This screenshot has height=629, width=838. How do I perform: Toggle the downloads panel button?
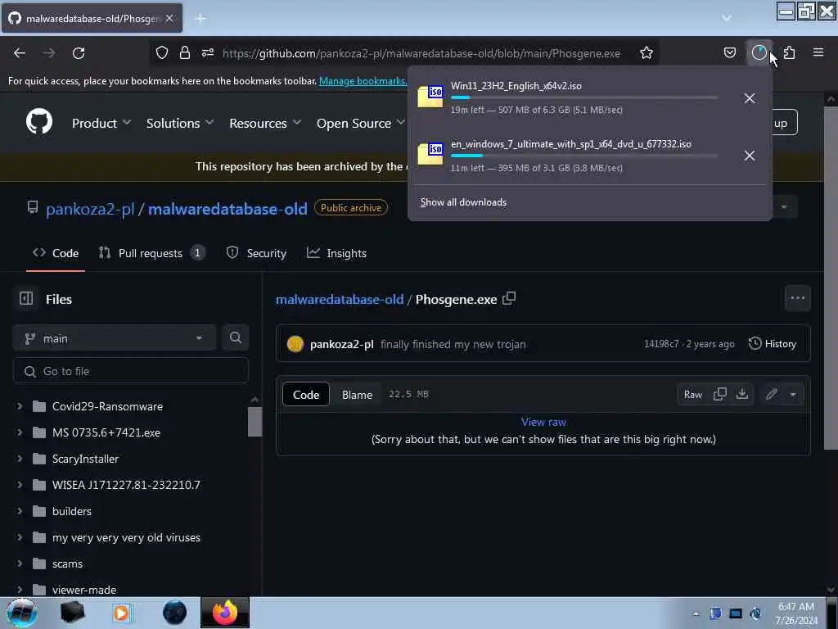[x=759, y=52]
